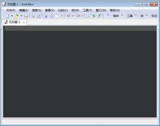The image size is (160, 126).
Task: Close the 无标题-1 tab with its X
Action: pos(24,23)
